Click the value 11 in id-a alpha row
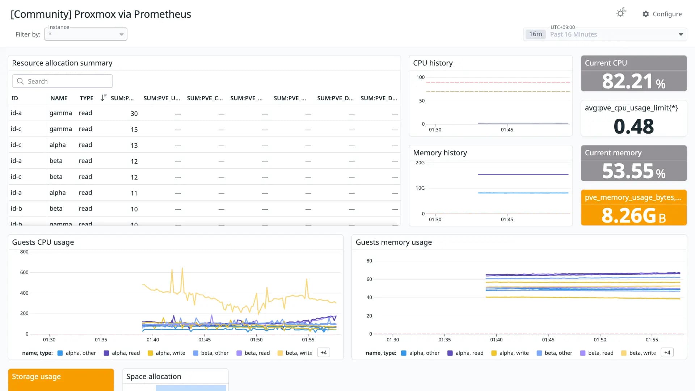This screenshot has height=391, width=695. point(134,193)
